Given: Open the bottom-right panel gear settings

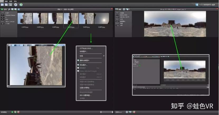Looking at the screenshot, I should click(127, 112).
